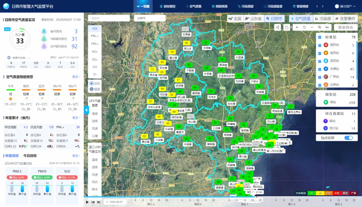Image resolution: width=362 pixels, height=207 pixels.
Task: Open the 空气质量 top navigation tab
Action: (x=193, y=6)
